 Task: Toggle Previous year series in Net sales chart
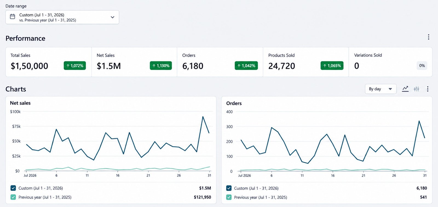pos(13,197)
